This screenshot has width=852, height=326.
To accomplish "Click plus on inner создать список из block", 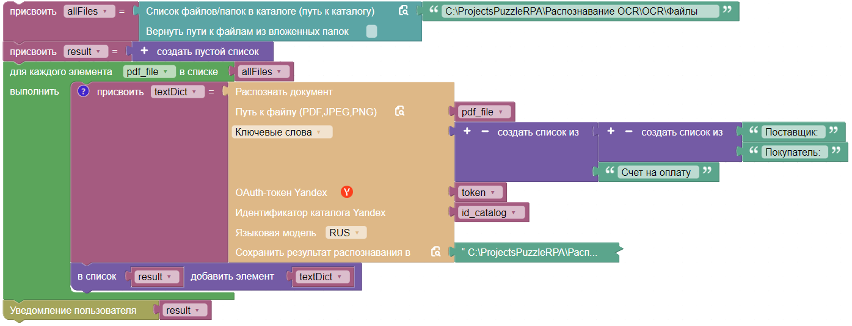I will pos(611,132).
